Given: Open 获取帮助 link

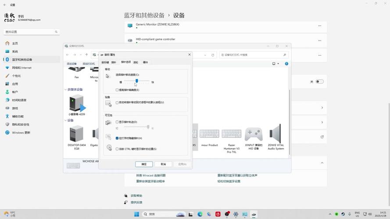Looking at the screenshot, I should pyautogui.click(x=136, y=196).
